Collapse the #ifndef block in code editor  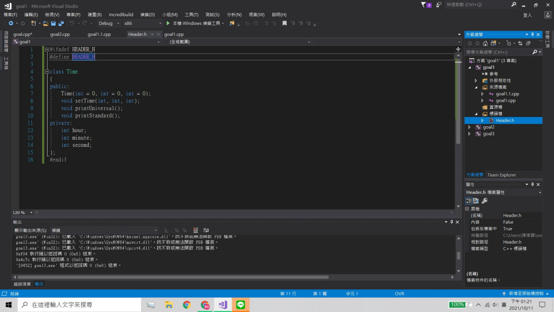tap(47, 49)
